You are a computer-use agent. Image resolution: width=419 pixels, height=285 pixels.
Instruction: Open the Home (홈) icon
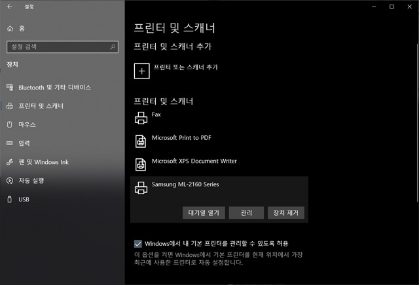pyautogui.click(x=10, y=29)
